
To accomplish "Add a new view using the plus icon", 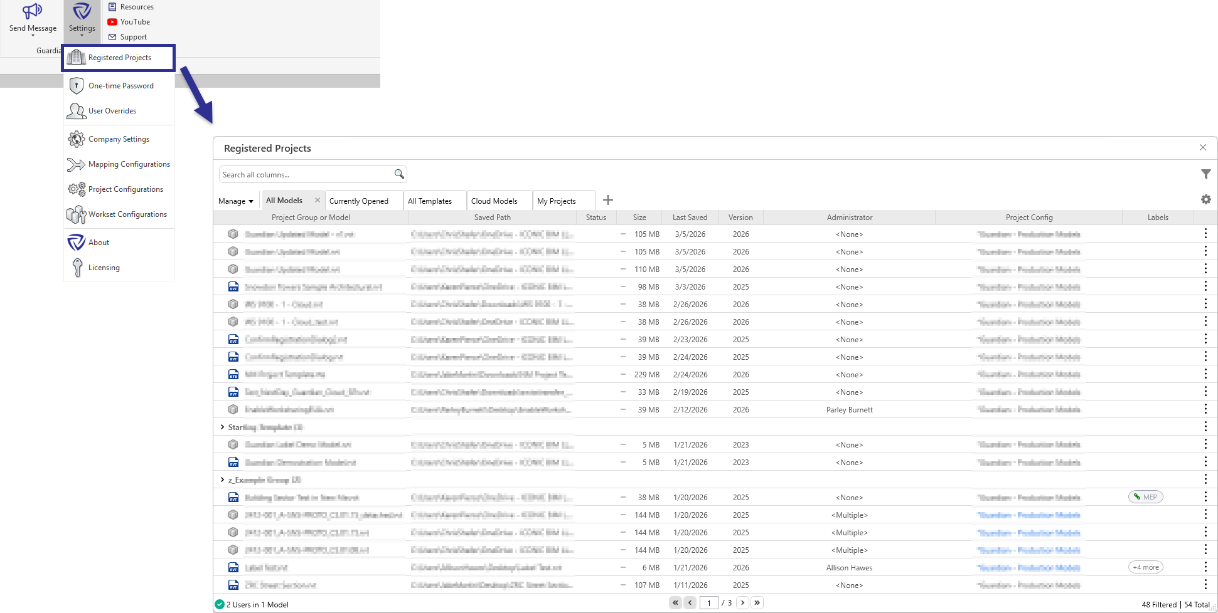I will [607, 199].
